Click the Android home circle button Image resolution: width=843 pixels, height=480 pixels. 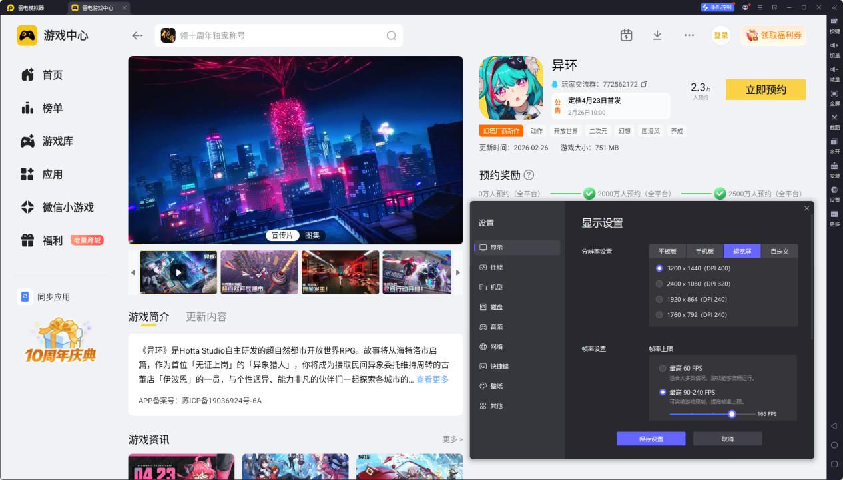834,445
